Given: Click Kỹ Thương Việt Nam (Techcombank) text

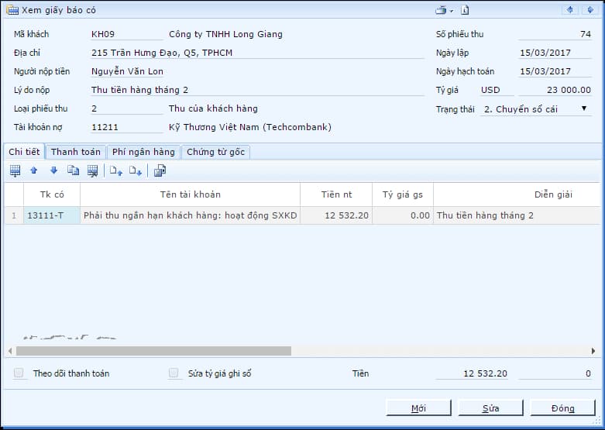Looking at the screenshot, I should [250, 127].
